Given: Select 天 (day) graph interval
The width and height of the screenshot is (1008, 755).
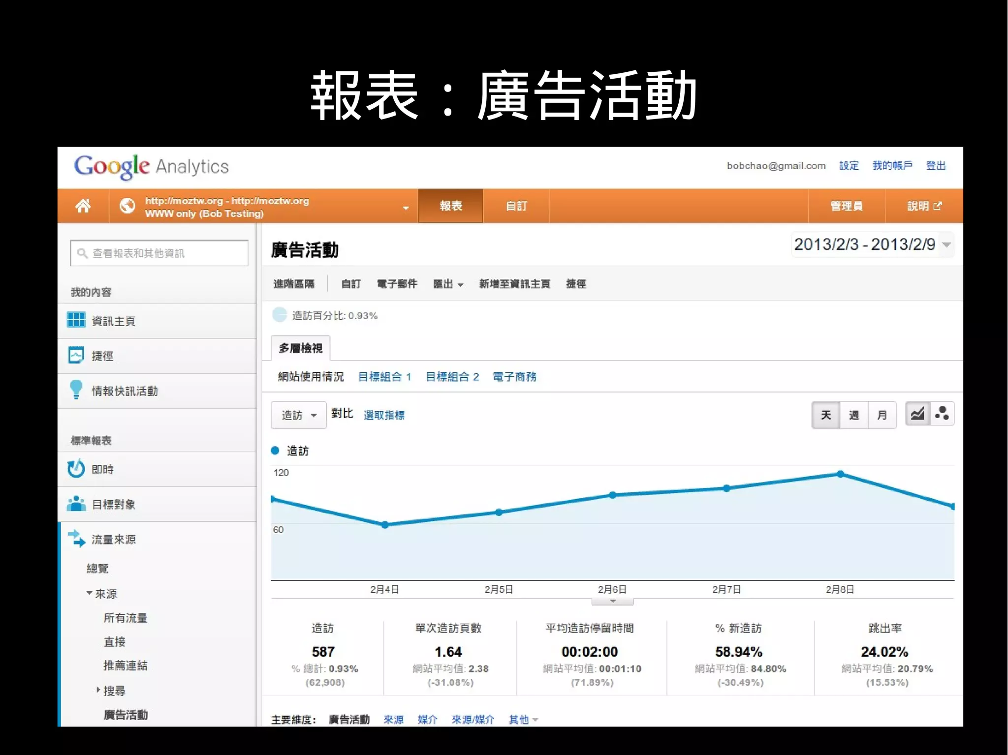Looking at the screenshot, I should [825, 415].
